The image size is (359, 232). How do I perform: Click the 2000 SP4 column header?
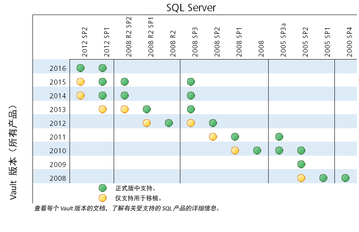(349, 42)
